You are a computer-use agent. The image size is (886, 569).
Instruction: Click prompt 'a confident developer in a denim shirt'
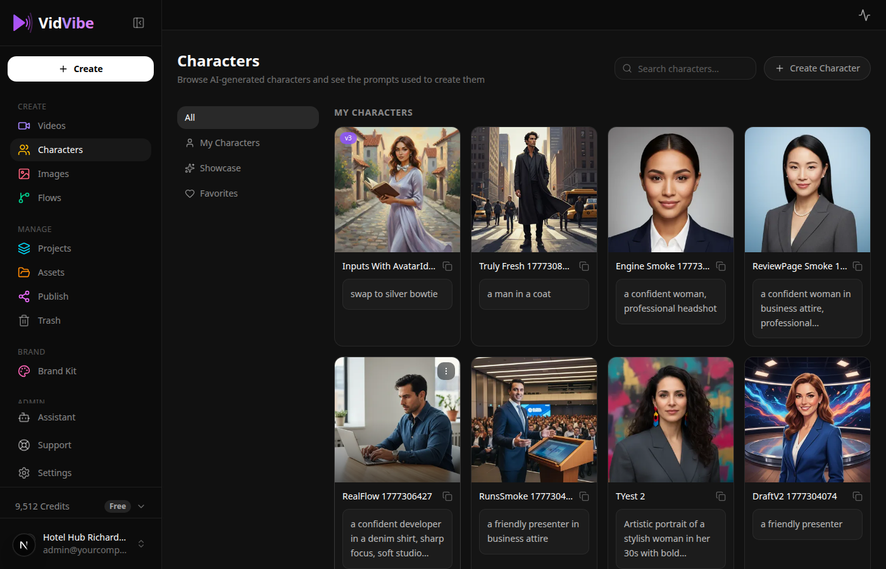pos(397,539)
